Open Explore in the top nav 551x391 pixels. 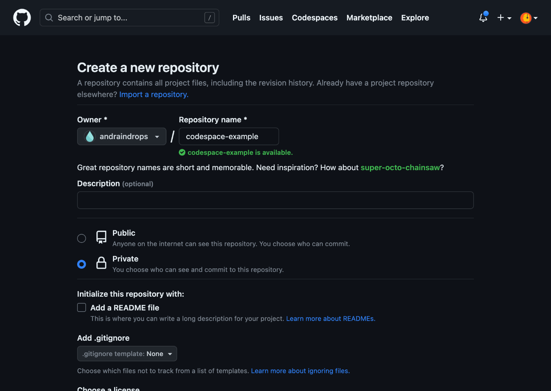tap(415, 18)
